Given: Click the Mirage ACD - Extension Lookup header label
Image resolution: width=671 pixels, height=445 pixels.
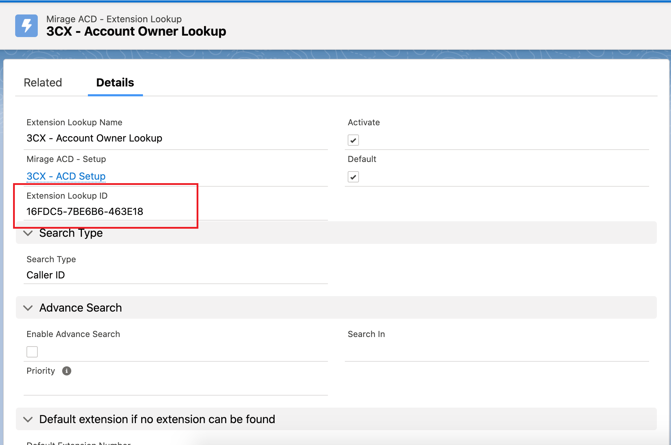Looking at the screenshot, I should [x=114, y=19].
